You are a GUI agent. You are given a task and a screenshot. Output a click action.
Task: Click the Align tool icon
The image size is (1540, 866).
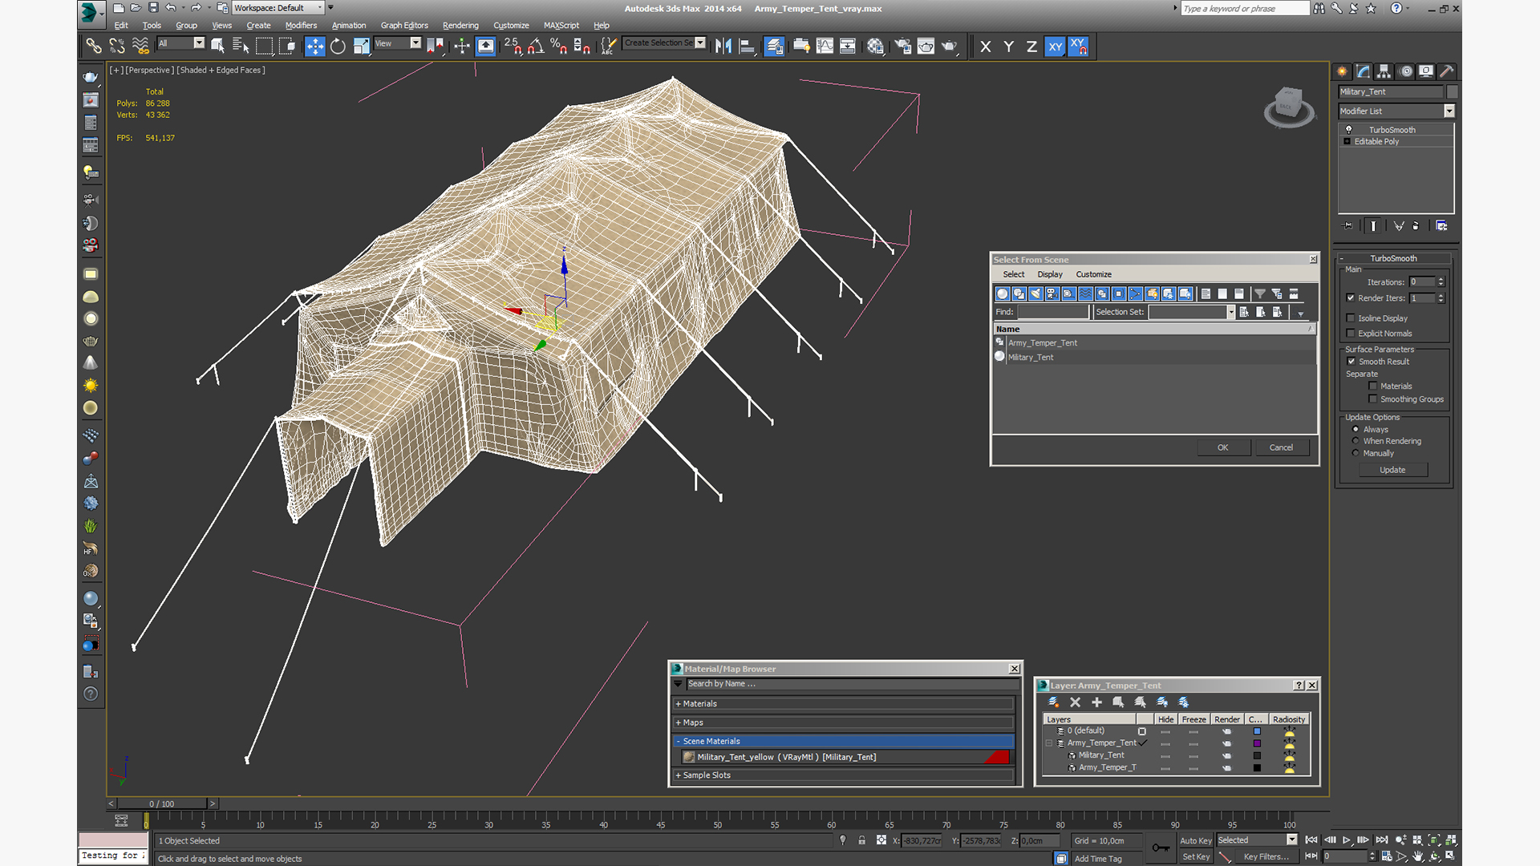tap(747, 46)
